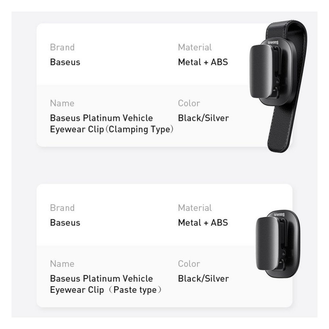
Task: Select the Color label in the Clamping Type card
Action: (x=189, y=103)
